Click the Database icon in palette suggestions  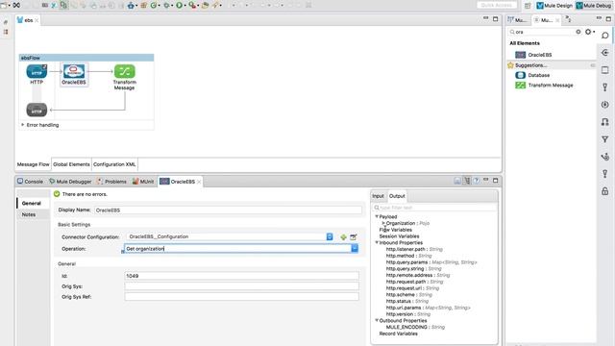click(521, 75)
